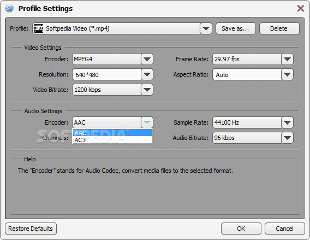The image size is (310, 240).
Task: Click the app logo icon in title bar
Action: (x=9, y=9)
